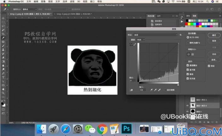
Task: Open the Curves preset dropdown
Action: tap(156, 35)
